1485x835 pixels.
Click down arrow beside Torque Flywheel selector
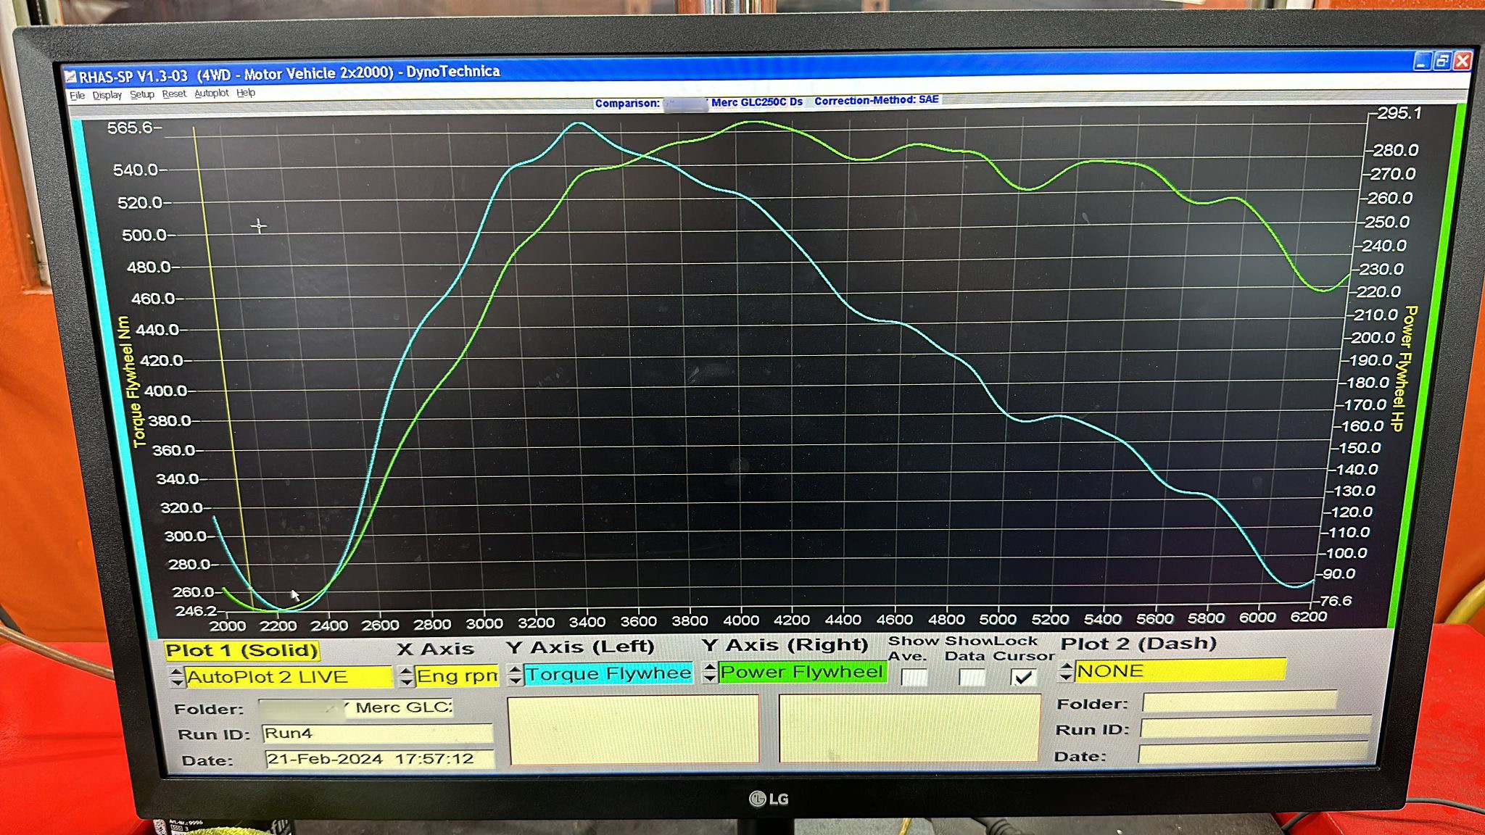tap(515, 680)
